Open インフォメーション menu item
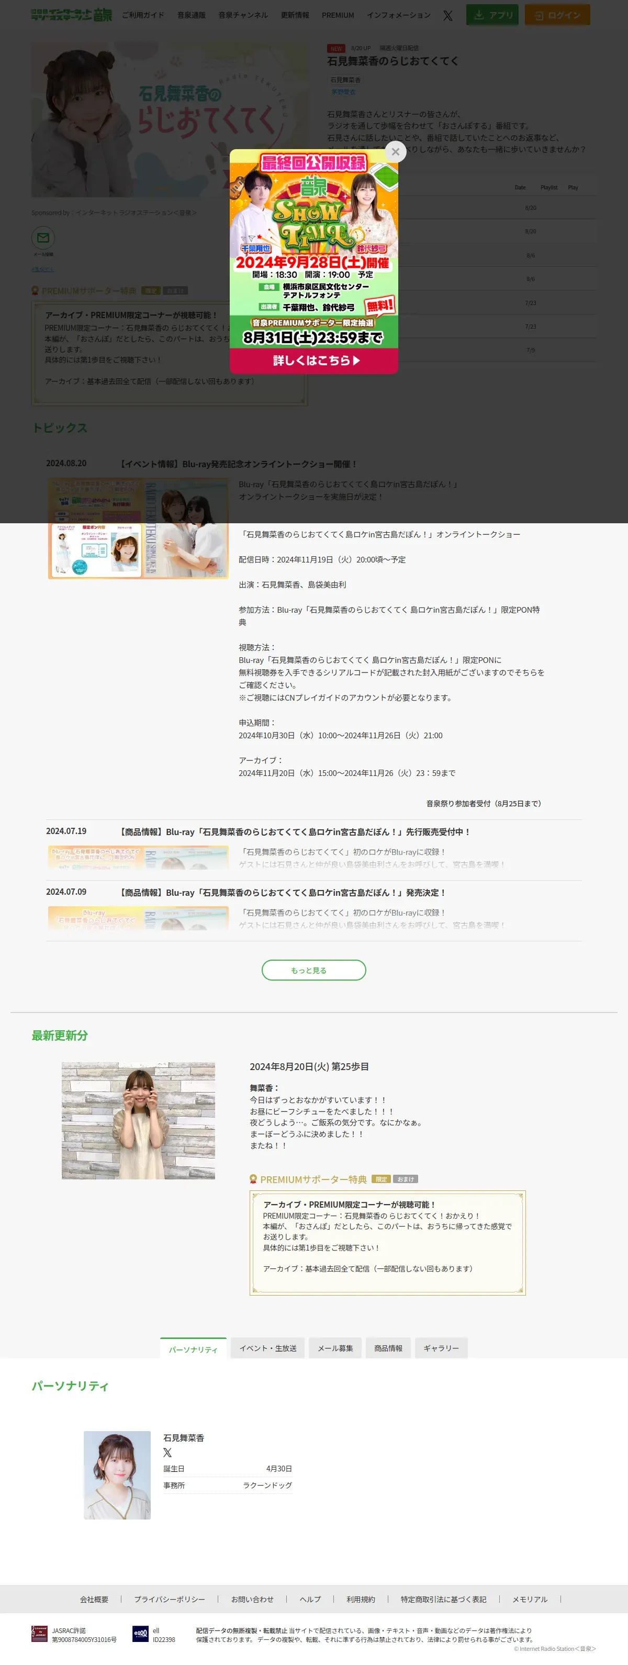This screenshot has width=628, height=1665. pos(398,15)
